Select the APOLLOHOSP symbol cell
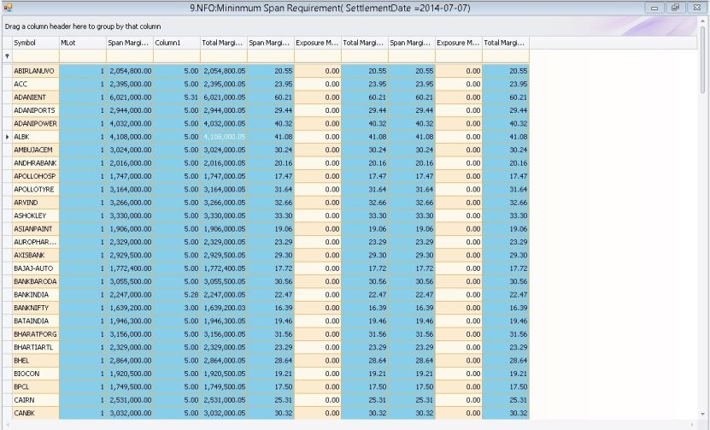The image size is (710, 430). pos(35,176)
